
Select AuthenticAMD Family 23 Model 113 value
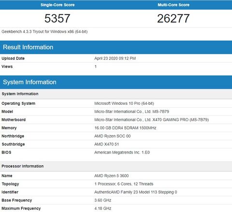coord(136,192)
